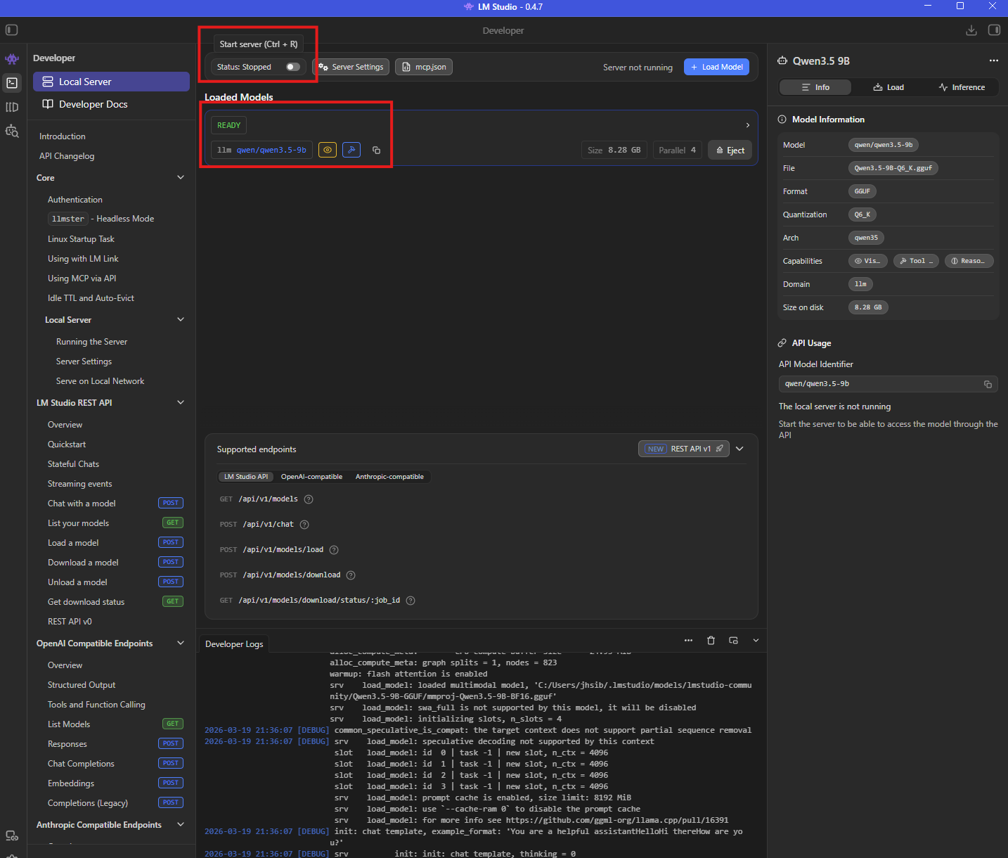Clear Developer Logs with trash icon
1008x858 pixels.
[711, 641]
